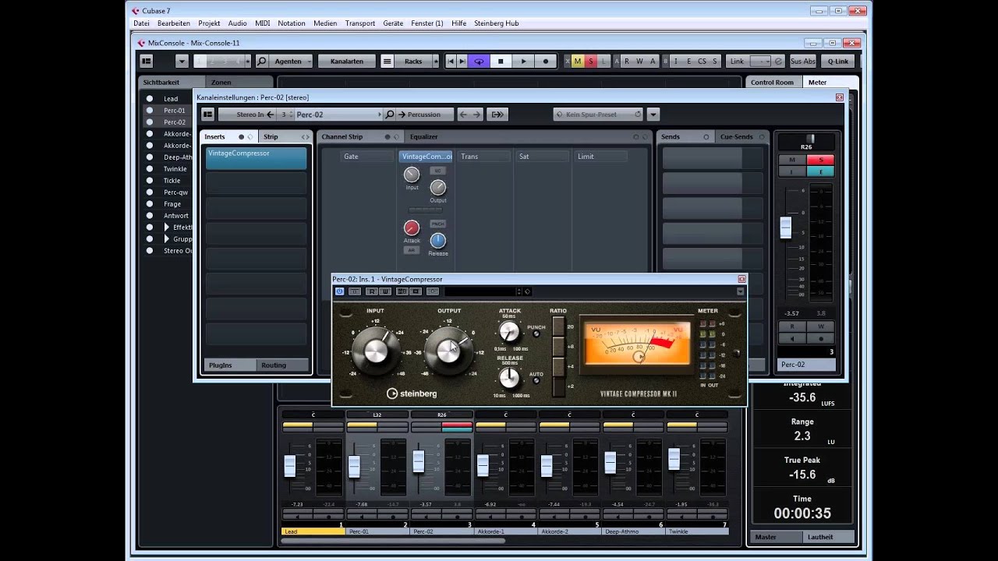The height and width of the screenshot is (561, 998).
Task: Deactivate all Mute states with the yellow M
Action: pyautogui.click(x=578, y=61)
